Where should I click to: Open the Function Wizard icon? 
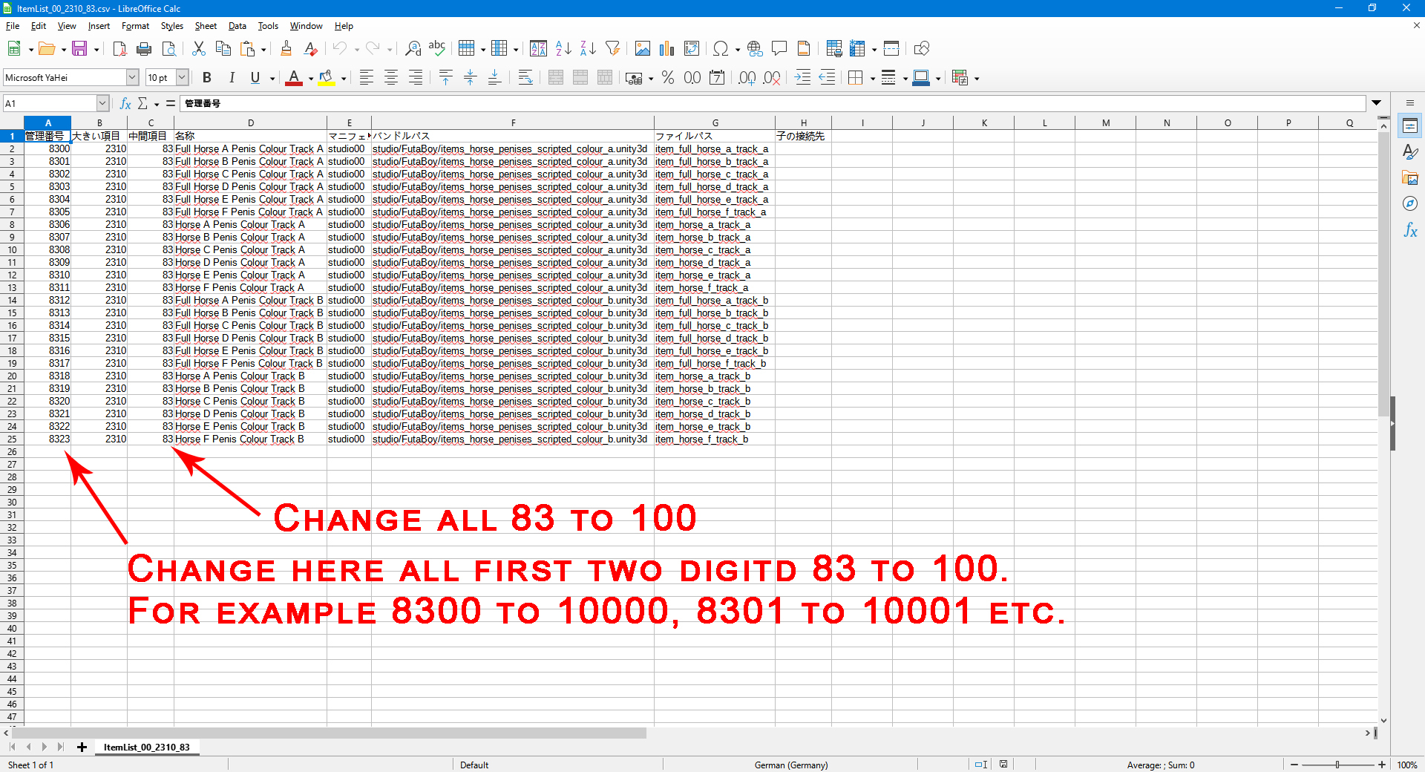[x=125, y=103]
